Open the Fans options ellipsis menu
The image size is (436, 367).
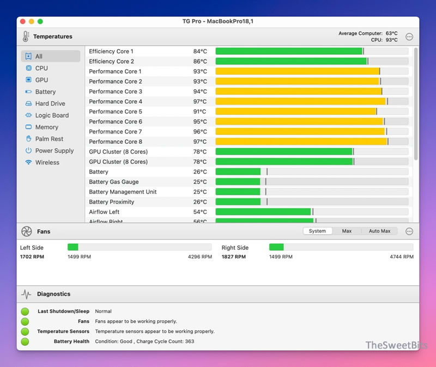click(409, 231)
